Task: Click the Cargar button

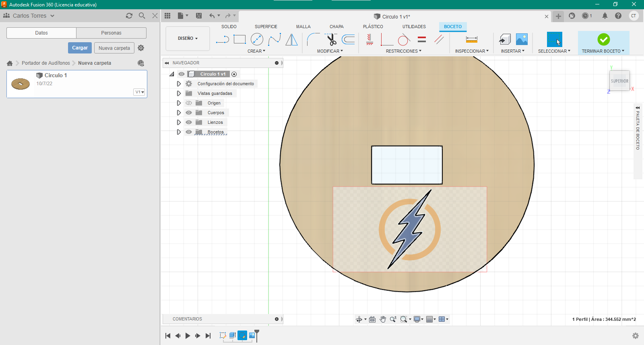Action: tap(80, 48)
